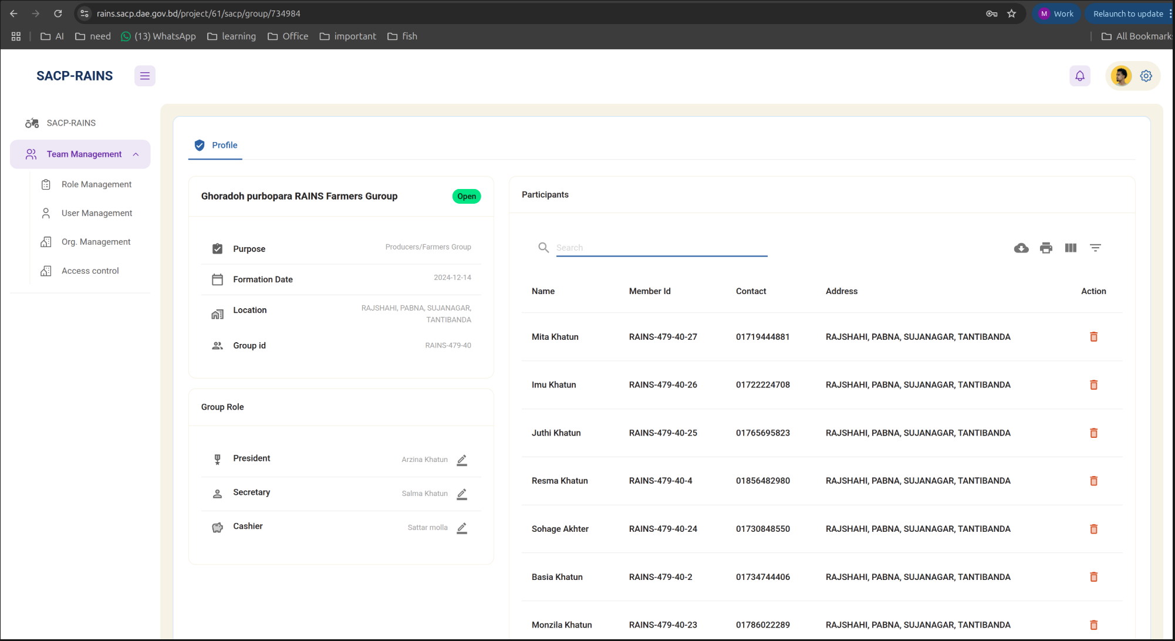The height and width of the screenshot is (641, 1175).
Task: Delete participant Mita Khatun
Action: 1093,337
